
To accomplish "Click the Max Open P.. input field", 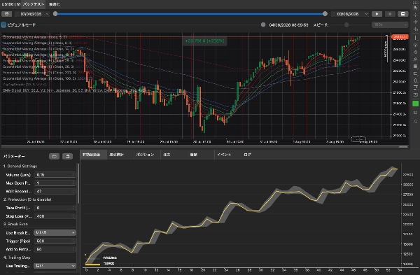I will click(55, 183).
